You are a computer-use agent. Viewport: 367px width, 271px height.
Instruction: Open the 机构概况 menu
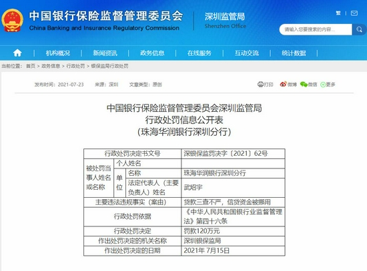click(x=58, y=53)
